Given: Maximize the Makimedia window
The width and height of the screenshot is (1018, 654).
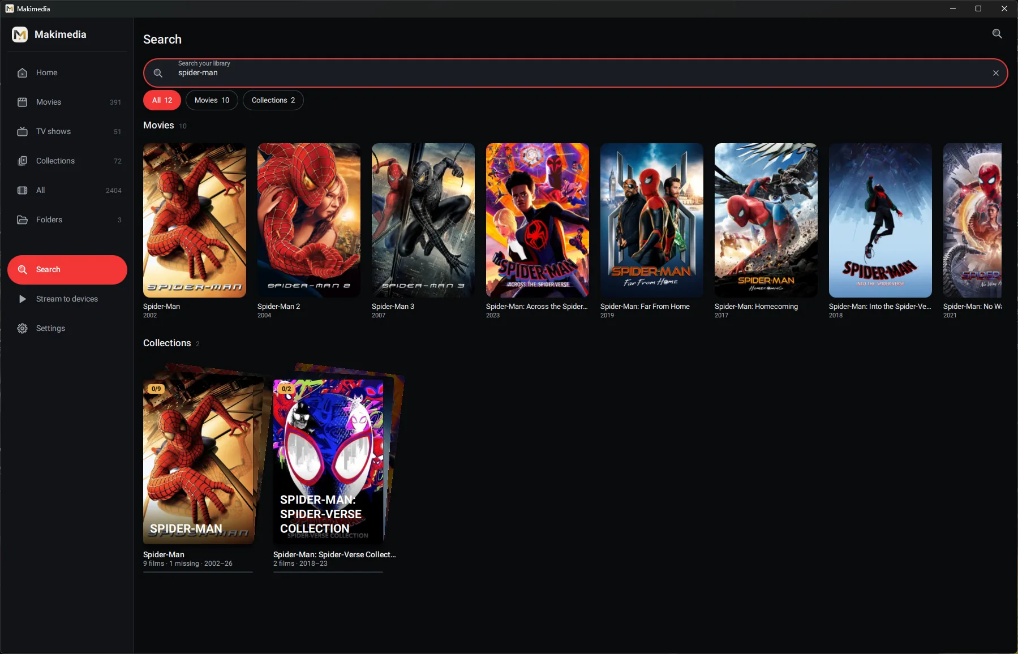Looking at the screenshot, I should [x=978, y=8].
